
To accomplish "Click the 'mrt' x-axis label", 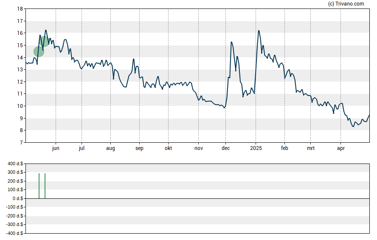I will pyautogui.click(x=311, y=148).
